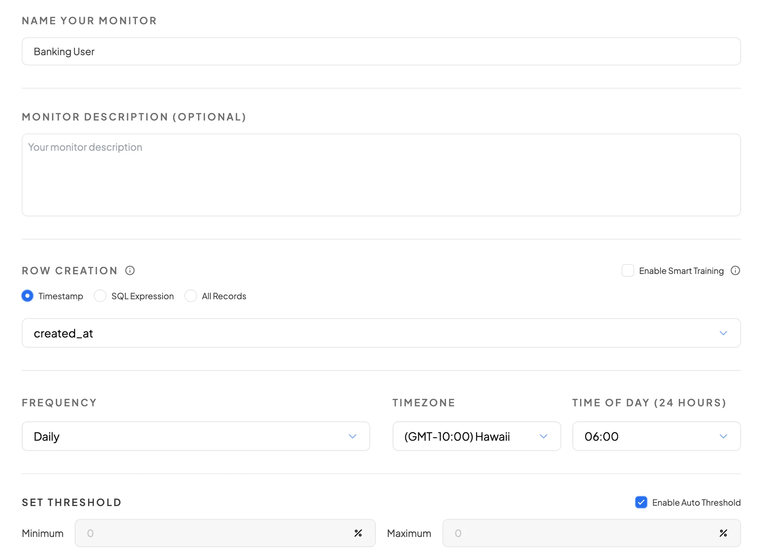
Task: Click chevron arrow in Timezone box
Action: point(543,436)
